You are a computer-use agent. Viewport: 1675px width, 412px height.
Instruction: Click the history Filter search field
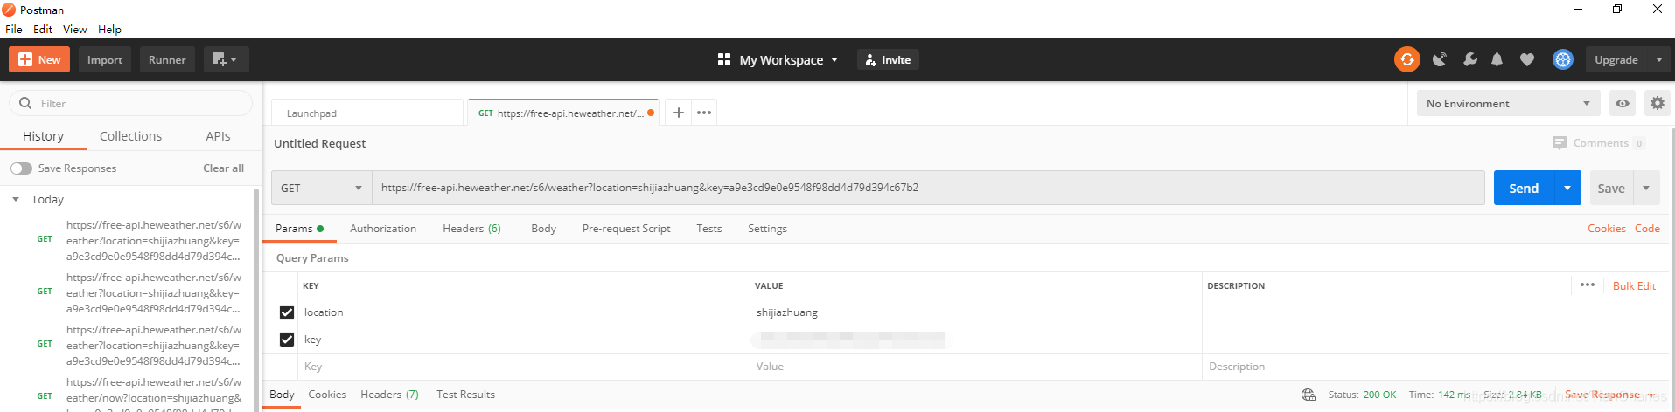[131, 103]
